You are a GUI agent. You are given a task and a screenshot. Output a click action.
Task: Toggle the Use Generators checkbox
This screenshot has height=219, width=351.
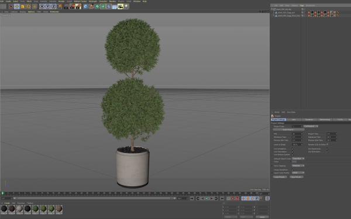point(292,151)
